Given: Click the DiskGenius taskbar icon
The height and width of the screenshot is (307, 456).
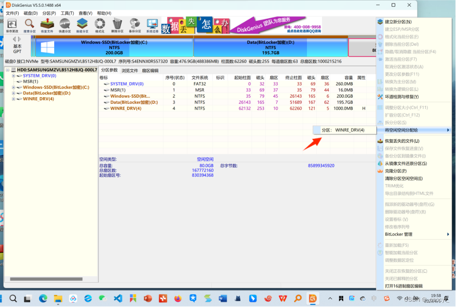Looking at the screenshot, I should click(x=313, y=299).
